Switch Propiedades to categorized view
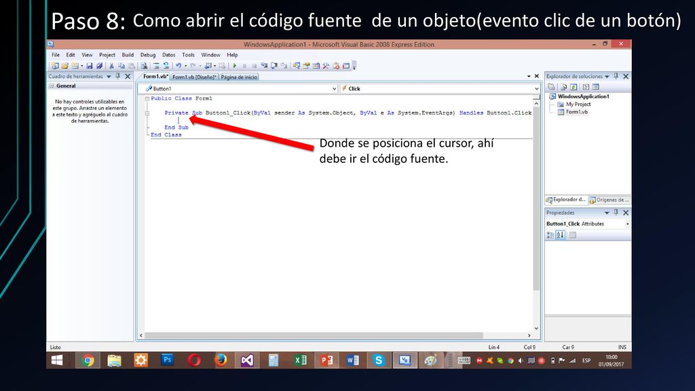The width and height of the screenshot is (695, 391). [x=550, y=235]
